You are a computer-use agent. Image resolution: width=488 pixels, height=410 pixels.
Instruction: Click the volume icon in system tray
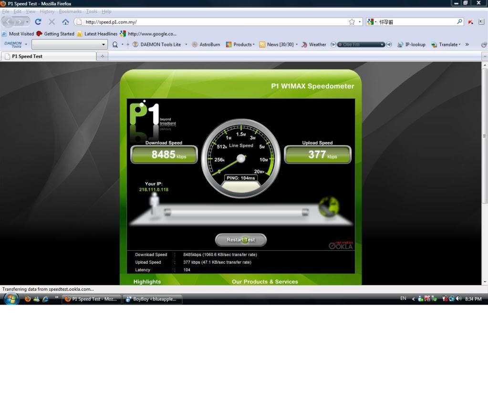(x=459, y=298)
